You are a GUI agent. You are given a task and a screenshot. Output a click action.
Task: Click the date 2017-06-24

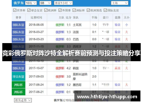pyautogui.click(x=36, y=85)
